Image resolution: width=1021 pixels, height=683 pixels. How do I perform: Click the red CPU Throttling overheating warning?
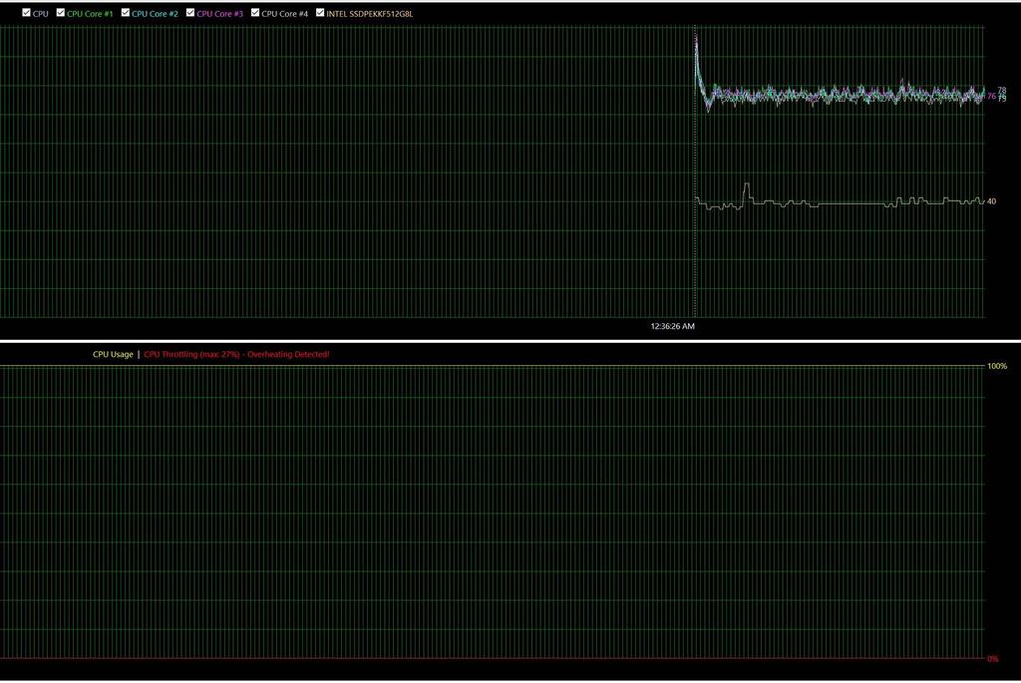coord(236,354)
